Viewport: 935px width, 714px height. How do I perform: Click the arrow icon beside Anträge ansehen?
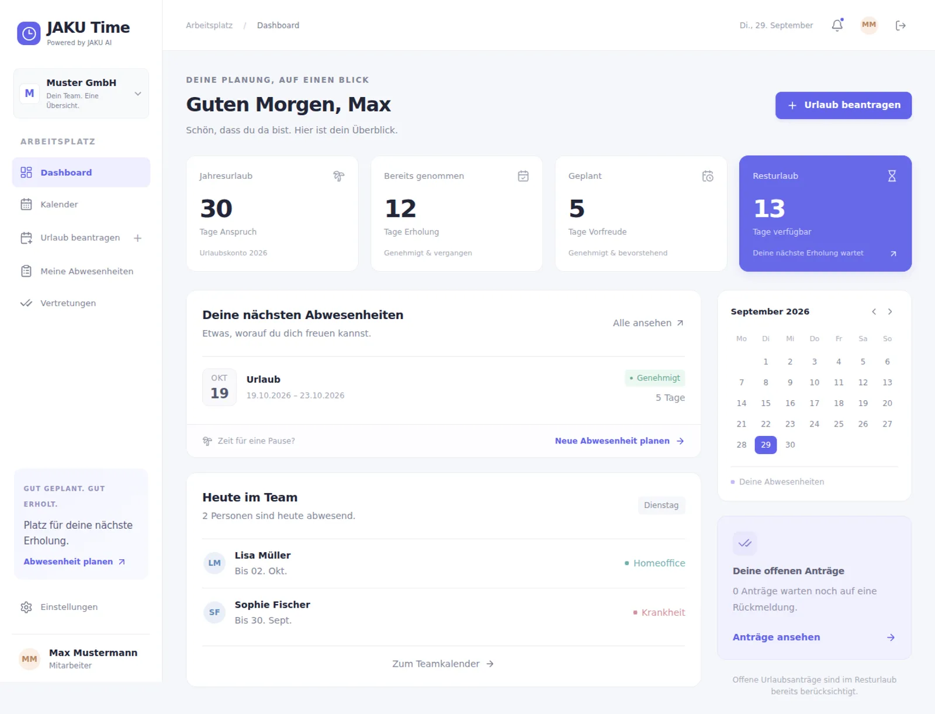(x=891, y=637)
